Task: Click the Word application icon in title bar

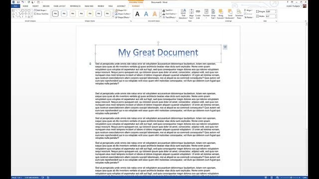Action: 13,2
